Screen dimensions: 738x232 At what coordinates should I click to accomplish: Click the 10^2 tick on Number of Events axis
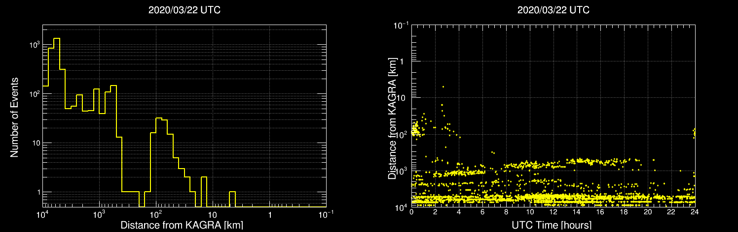(x=34, y=94)
